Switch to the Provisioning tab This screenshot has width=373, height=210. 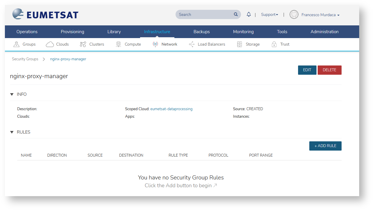(x=72, y=32)
